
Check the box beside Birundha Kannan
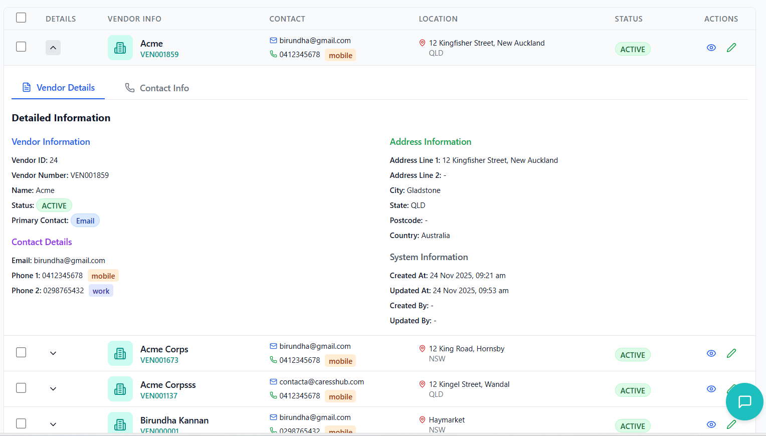point(21,423)
